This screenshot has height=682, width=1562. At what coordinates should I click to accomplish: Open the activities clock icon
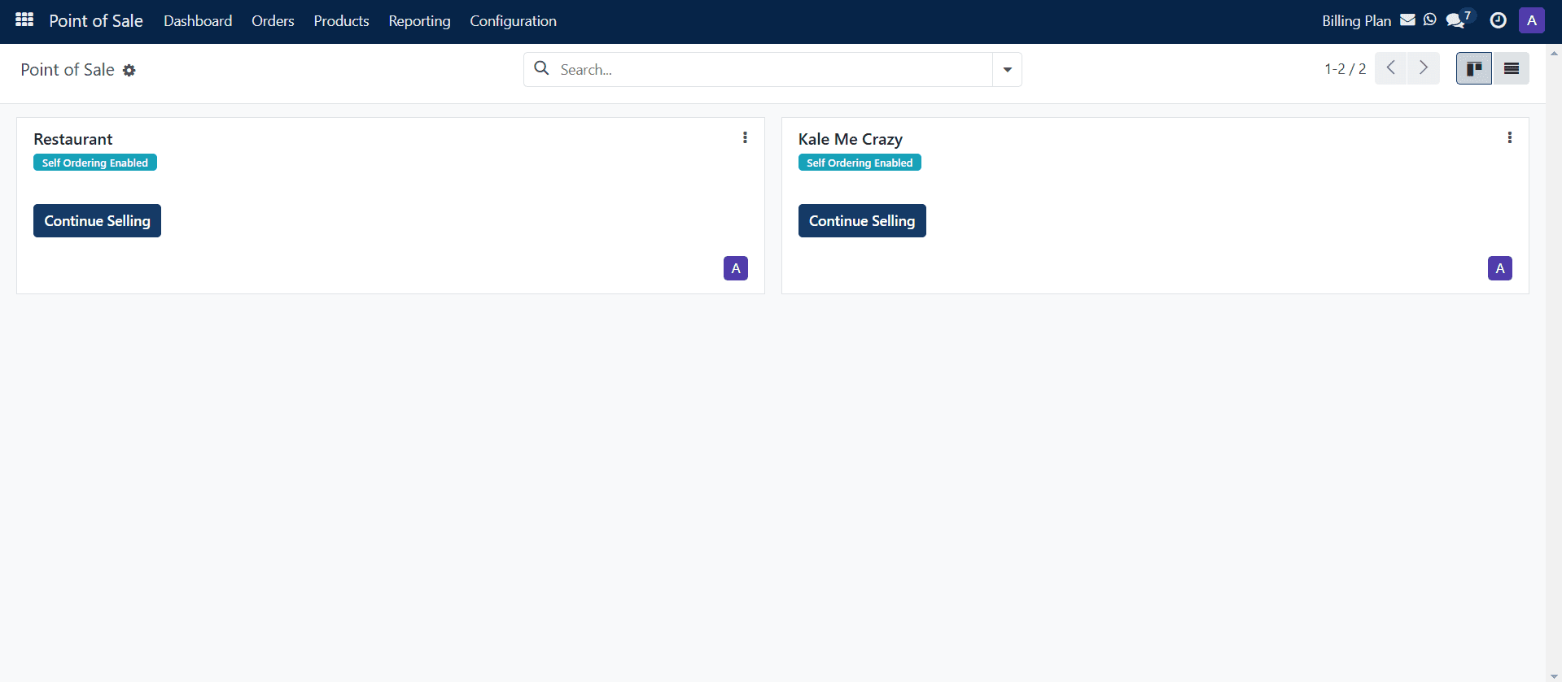pos(1498,20)
